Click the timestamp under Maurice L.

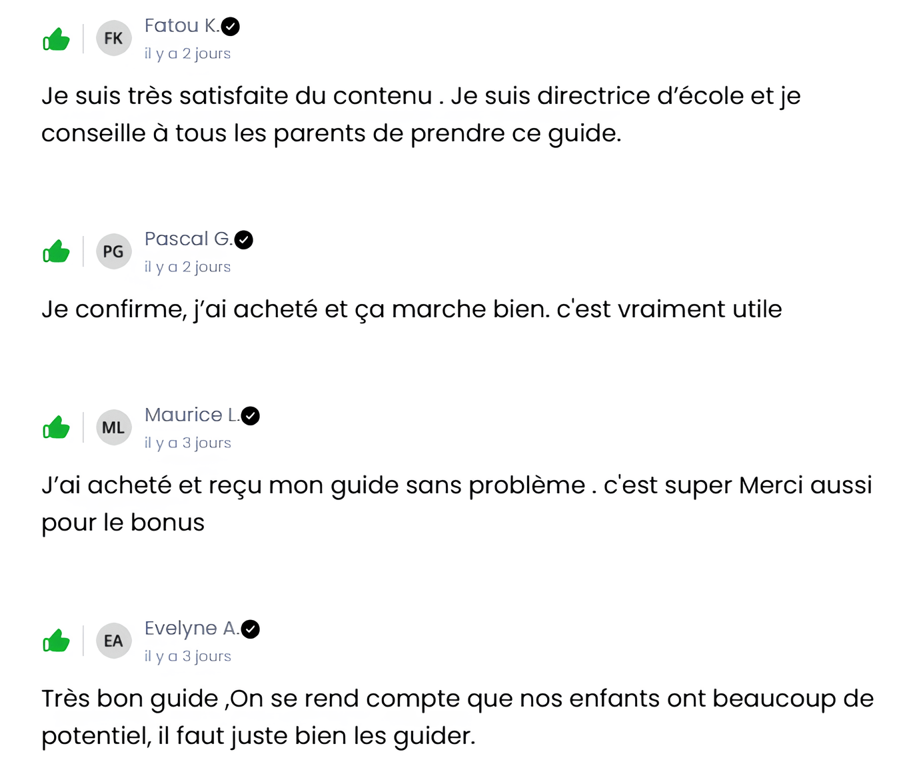187,443
